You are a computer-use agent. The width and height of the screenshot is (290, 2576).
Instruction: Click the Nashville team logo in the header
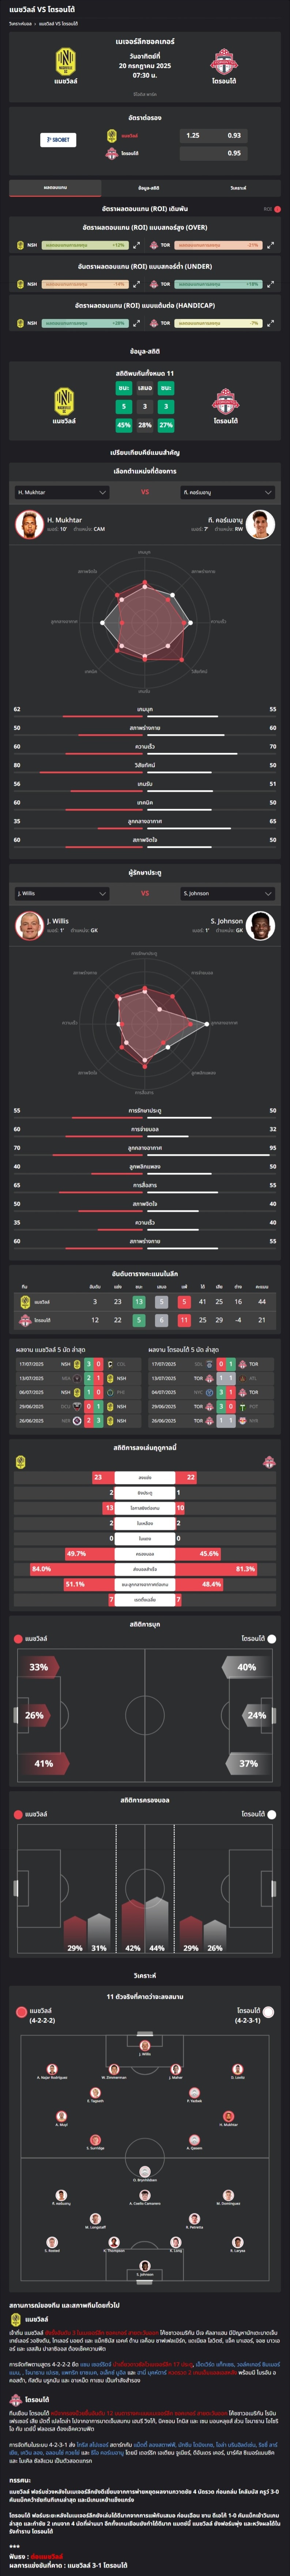(65, 62)
